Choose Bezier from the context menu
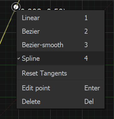The image size is (114, 119). click(61, 31)
